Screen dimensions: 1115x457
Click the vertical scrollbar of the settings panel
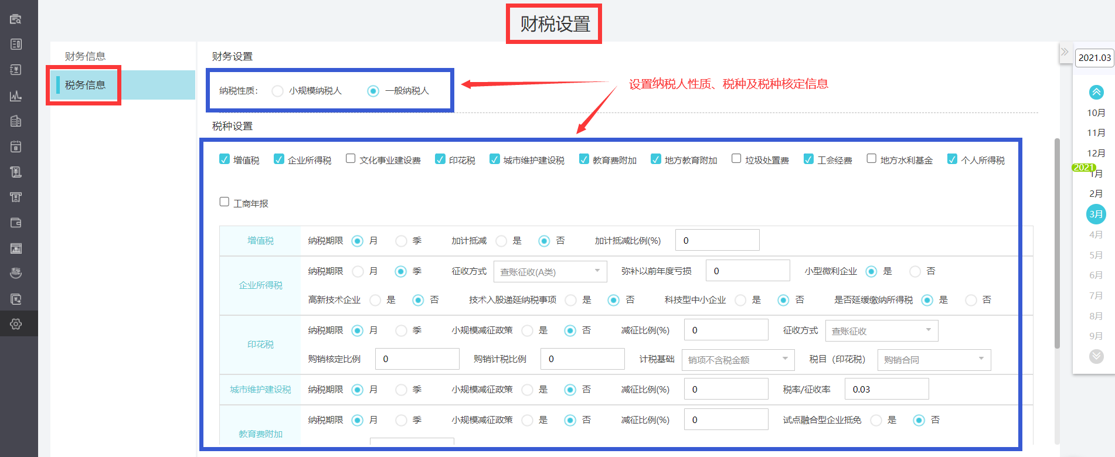click(x=1057, y=243)
